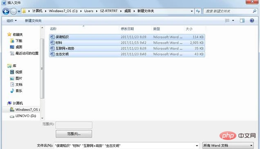Select the 材料 Word file
The width and height of the screenshot is (260, 149).
127,43
